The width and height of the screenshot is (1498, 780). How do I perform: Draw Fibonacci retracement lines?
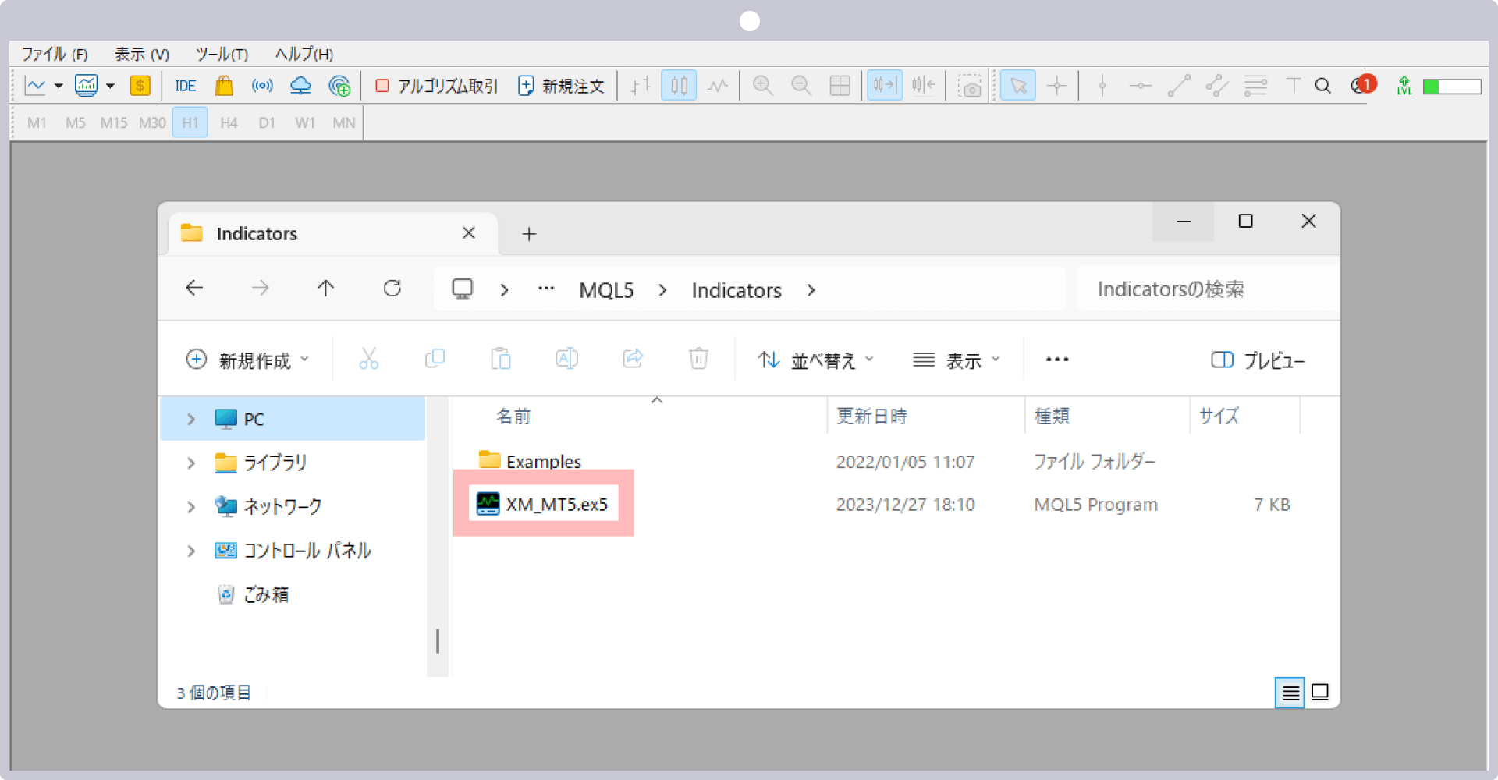[x=1255, y=86]
